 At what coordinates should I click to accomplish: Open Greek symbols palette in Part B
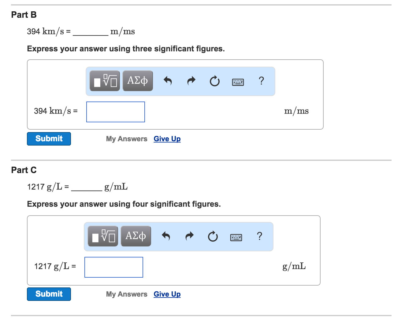138,81
